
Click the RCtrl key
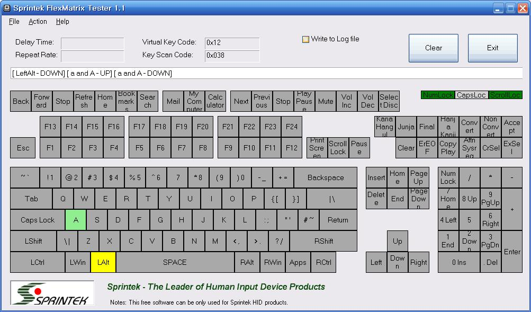coord(323,262)
